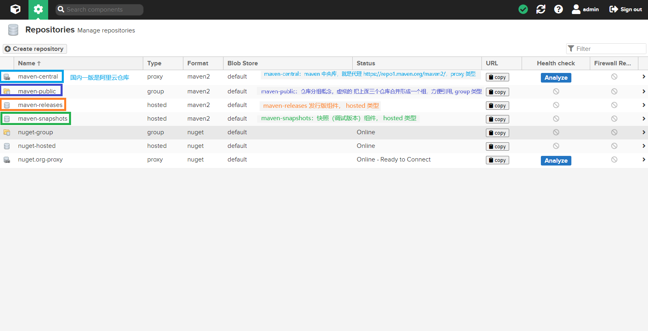Click the hosted database icon of maven-snapshots
The width and height of the screenshot is (648, 331).
[x=7, y=119]
